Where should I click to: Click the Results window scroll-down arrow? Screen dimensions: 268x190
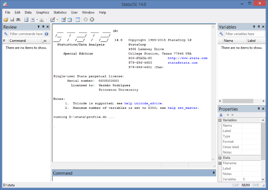tap(213, 159)
